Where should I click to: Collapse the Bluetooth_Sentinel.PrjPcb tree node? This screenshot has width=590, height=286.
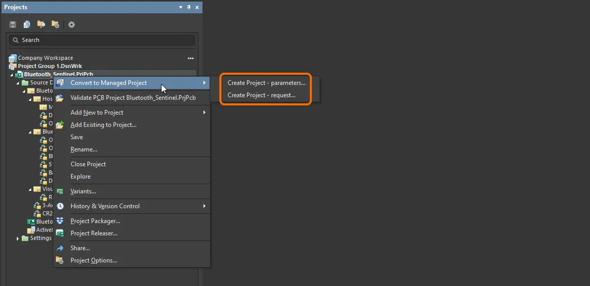point(12,75)
